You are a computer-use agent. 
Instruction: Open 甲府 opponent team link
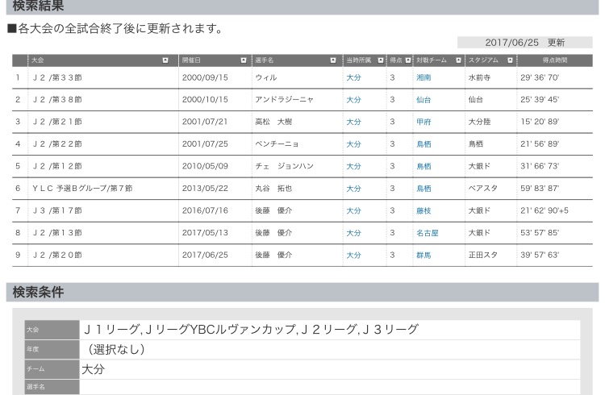(423, 122)
